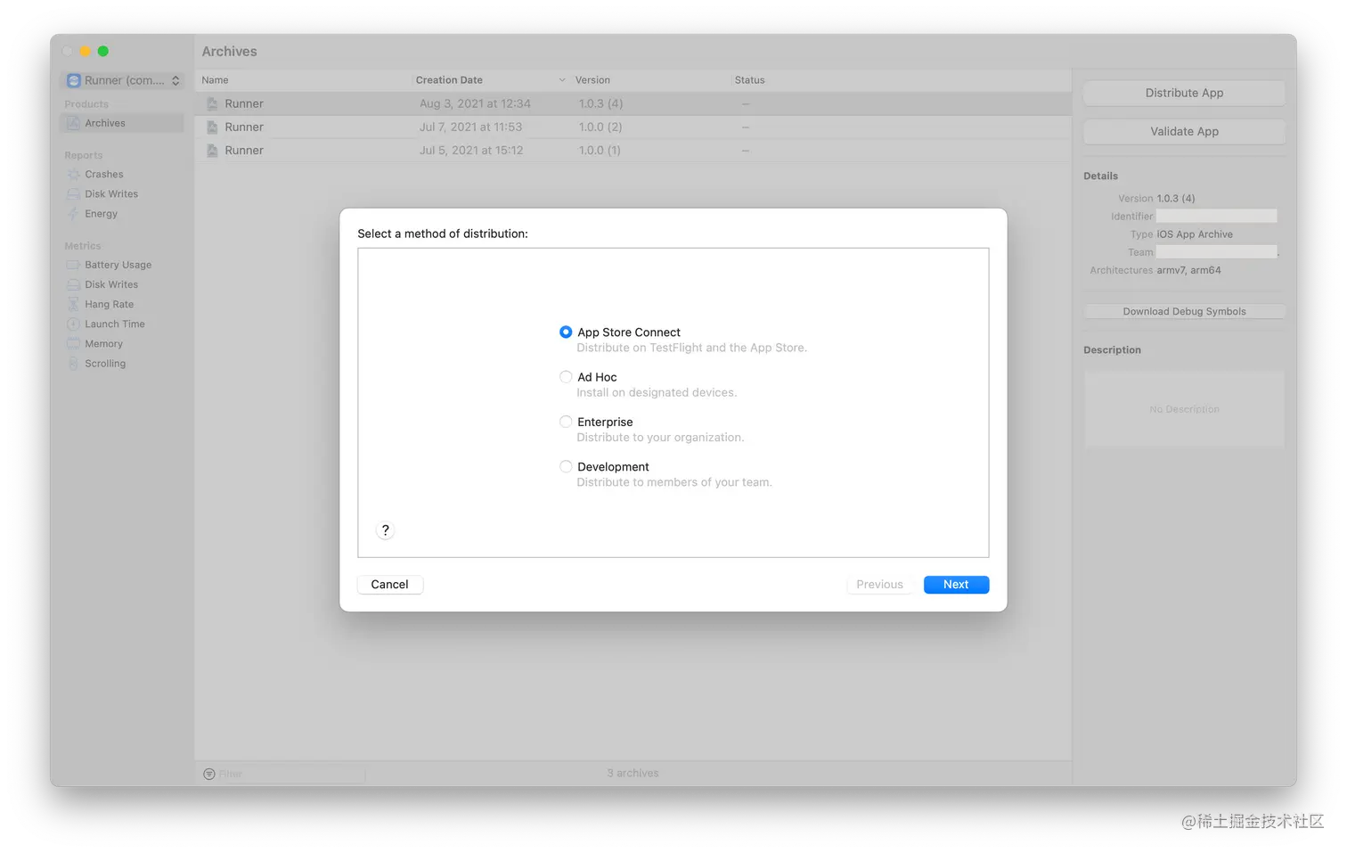Screen dimensions: 1347x853
Task: Open Disk Writes under Reports
Action: coord(111,194)
